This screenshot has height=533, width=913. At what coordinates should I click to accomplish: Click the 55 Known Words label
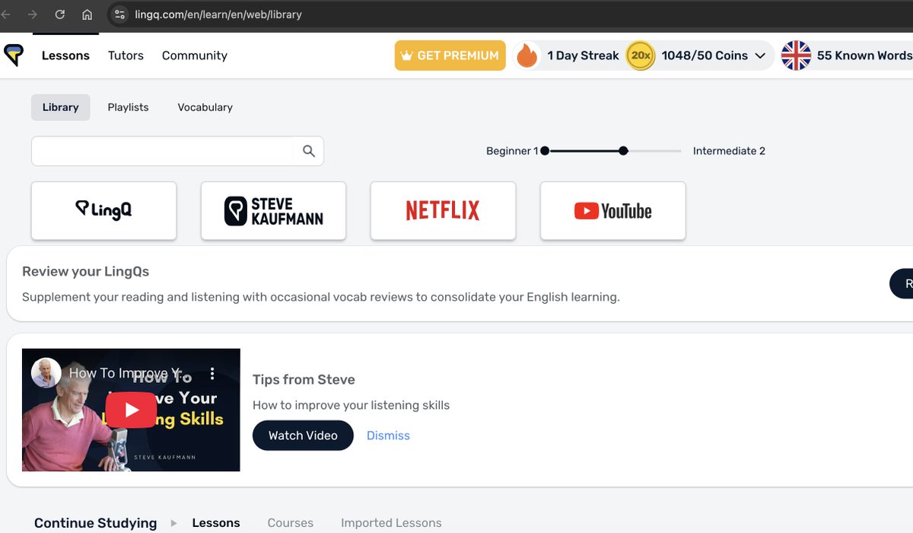click(864, 56)
